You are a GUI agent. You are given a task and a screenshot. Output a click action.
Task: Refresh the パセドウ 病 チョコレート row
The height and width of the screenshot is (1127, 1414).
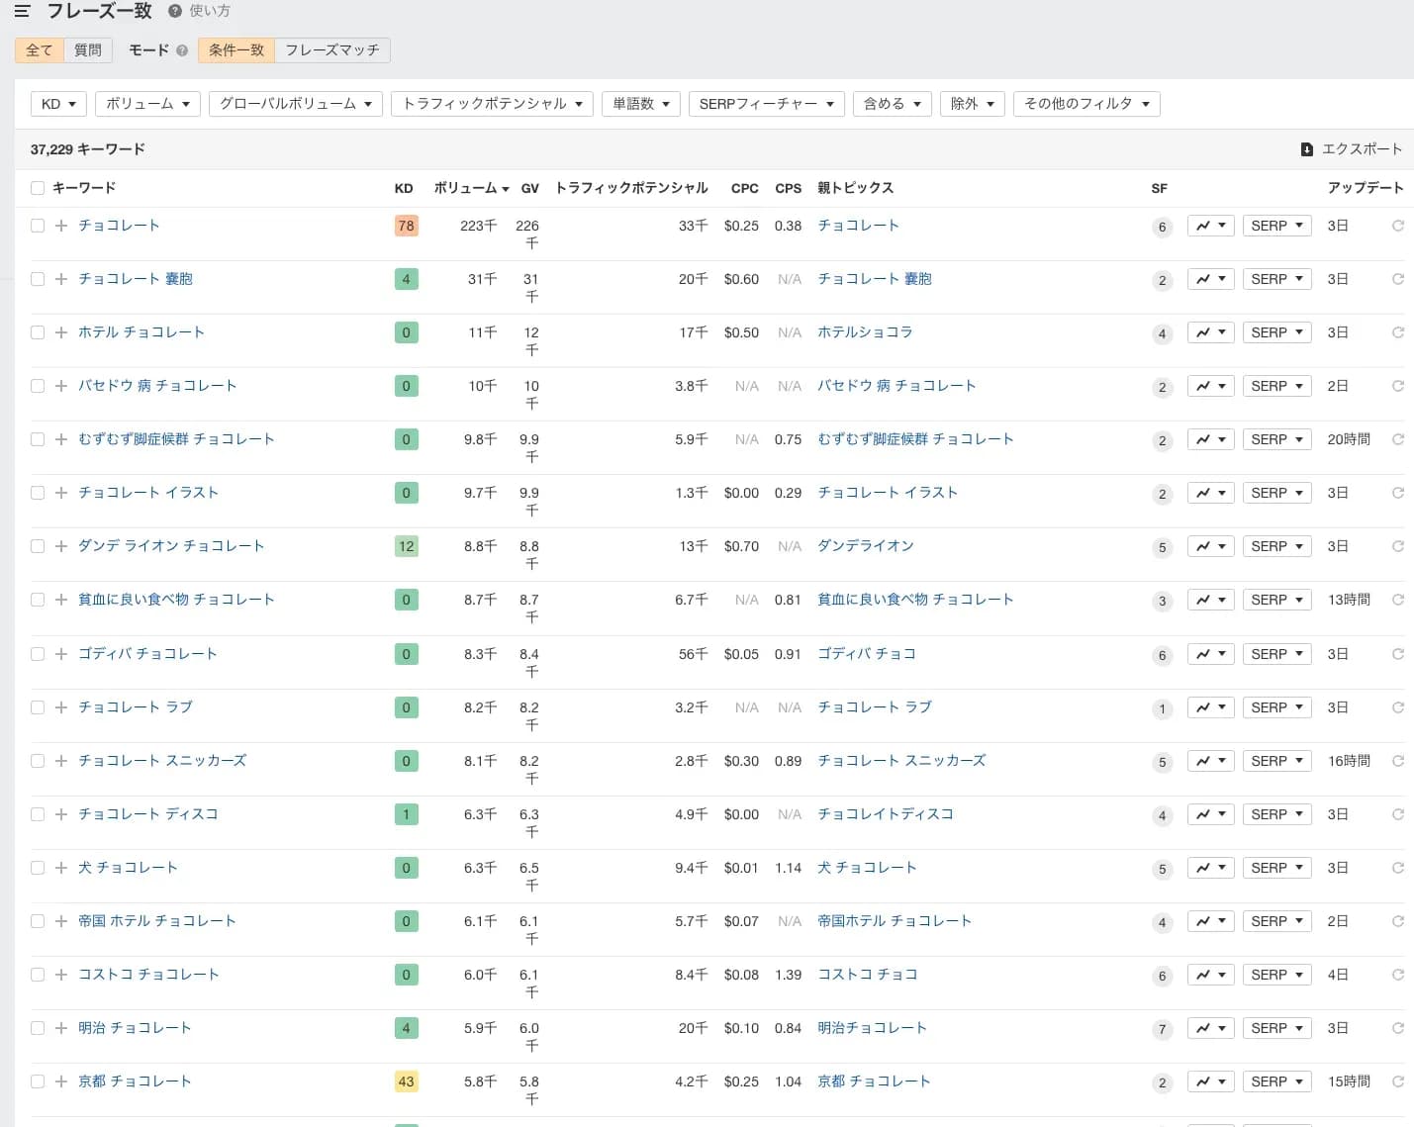pos(1398,386)
